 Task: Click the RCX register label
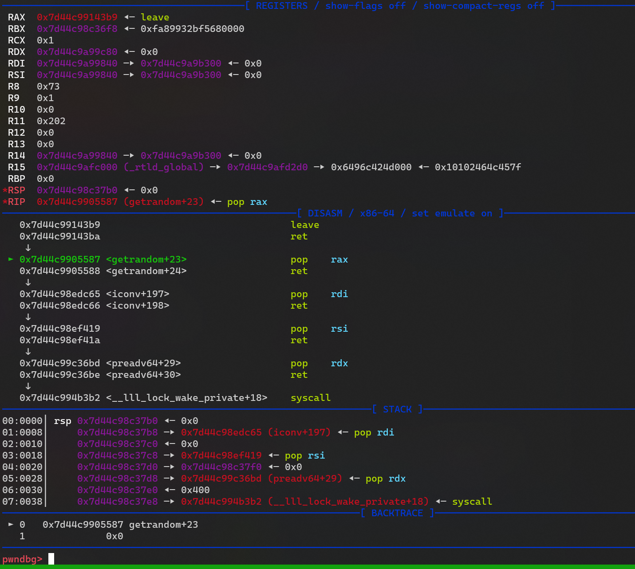coord(16,40)
